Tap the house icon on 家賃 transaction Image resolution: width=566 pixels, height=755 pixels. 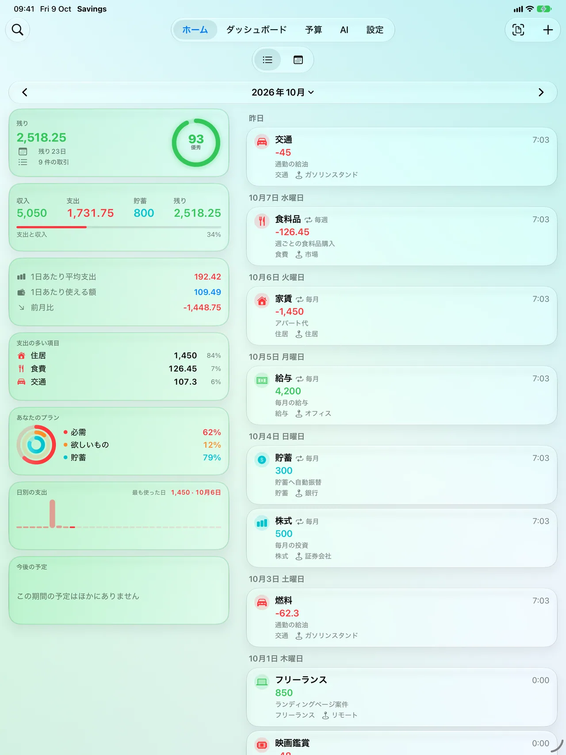pos(262,301)
